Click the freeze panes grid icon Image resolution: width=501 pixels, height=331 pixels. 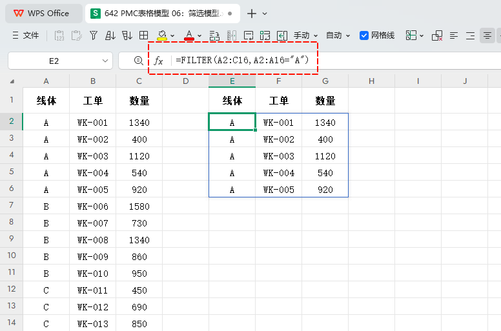pos(411,35)
